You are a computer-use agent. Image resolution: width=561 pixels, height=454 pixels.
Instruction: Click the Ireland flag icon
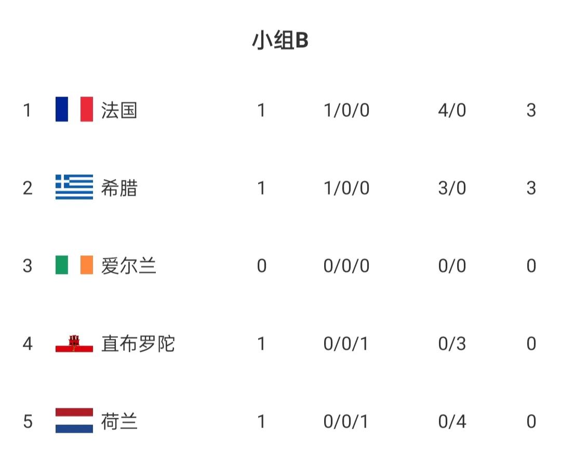point(74,265)
